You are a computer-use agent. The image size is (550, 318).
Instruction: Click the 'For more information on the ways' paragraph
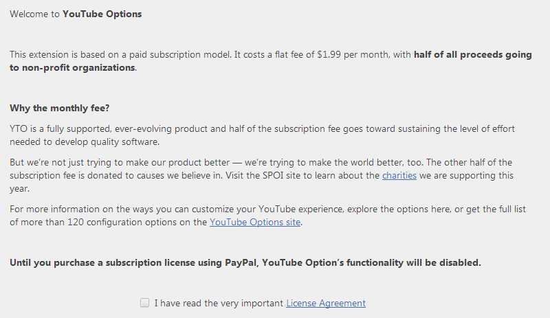click(x=267, y=216)
